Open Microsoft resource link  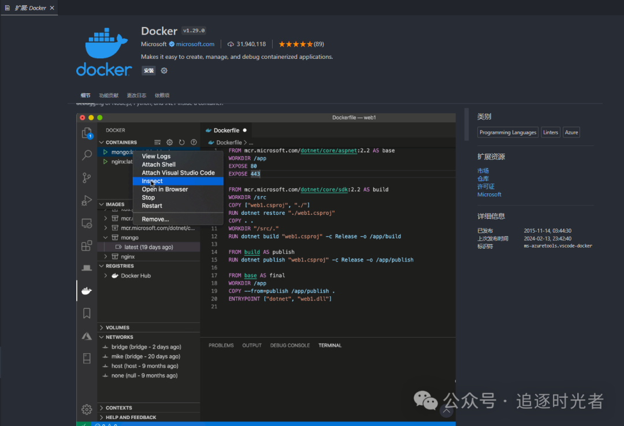pyautogui.click(x=489, y=195)
